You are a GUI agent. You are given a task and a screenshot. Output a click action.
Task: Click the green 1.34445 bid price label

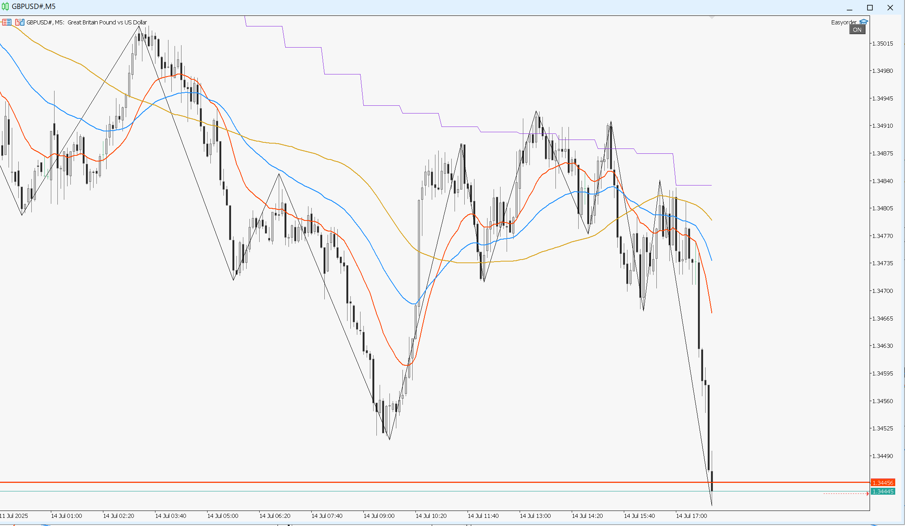(883, 491)
